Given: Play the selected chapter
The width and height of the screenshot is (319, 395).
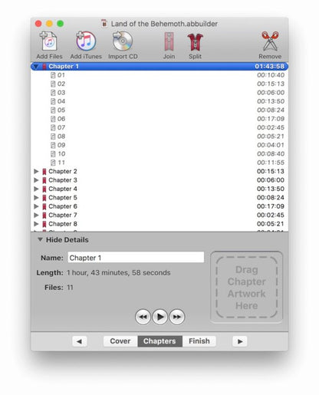Looking at the screenshot, I should click(x=160, y=317).
